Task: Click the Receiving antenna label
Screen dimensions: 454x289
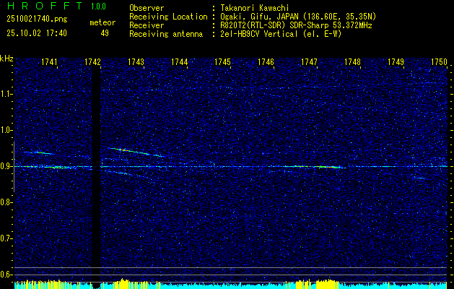Action: pos(166,34)
